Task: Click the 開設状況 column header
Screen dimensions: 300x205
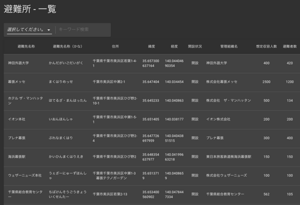Action: pos(195,46)
